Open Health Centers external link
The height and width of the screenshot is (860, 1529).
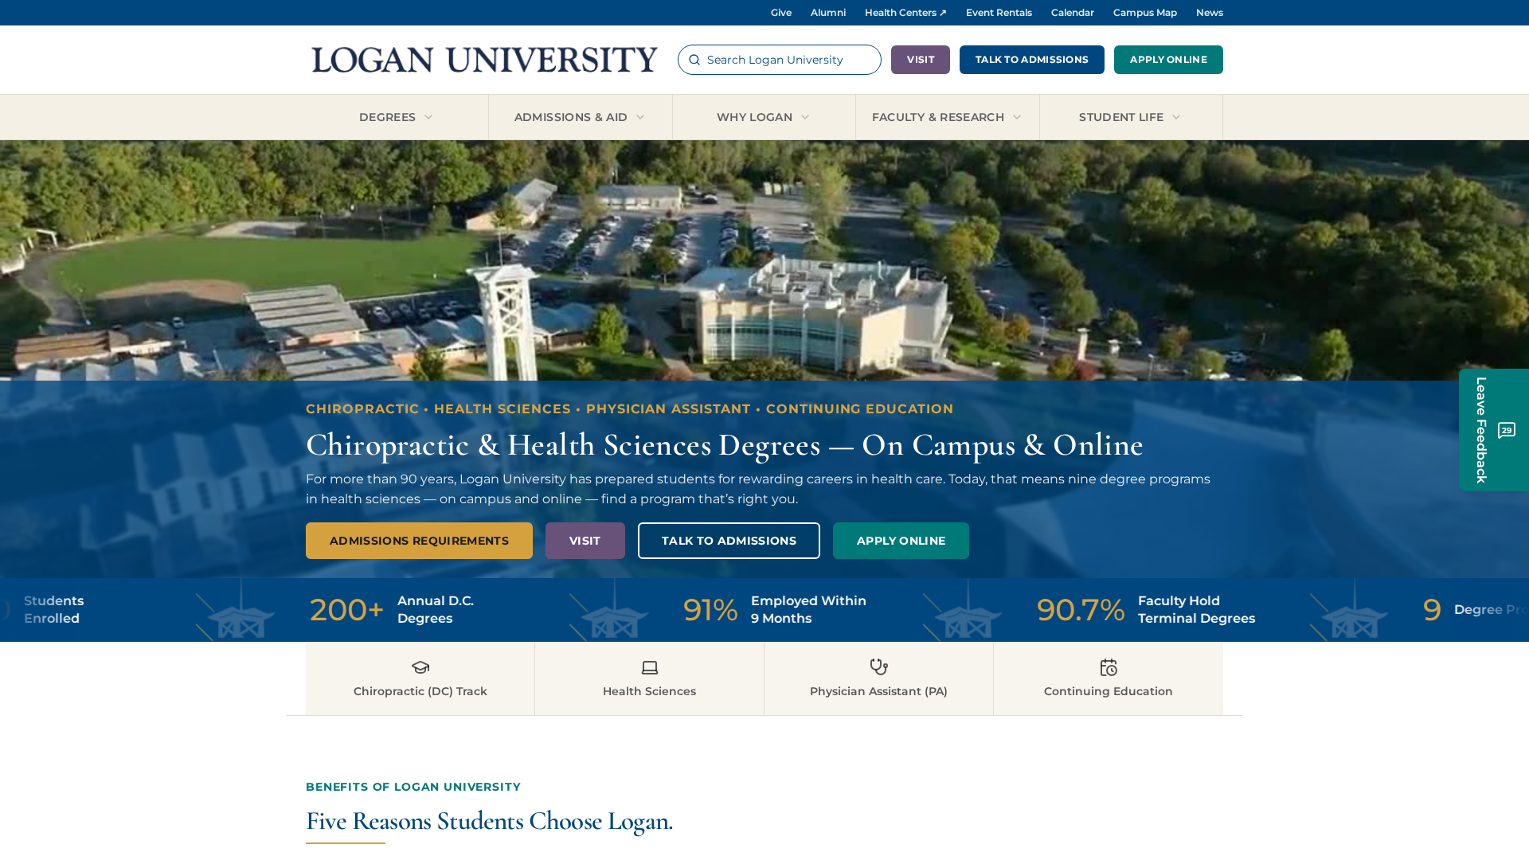(905, 13)
